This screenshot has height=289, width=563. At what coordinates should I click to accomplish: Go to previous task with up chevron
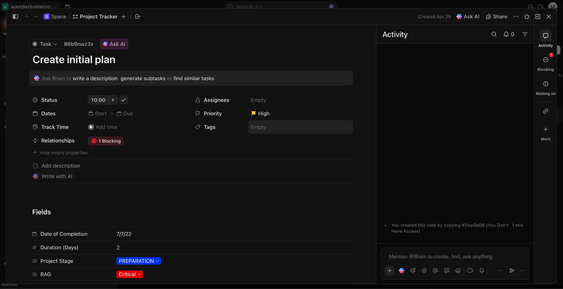pos(27,16)
